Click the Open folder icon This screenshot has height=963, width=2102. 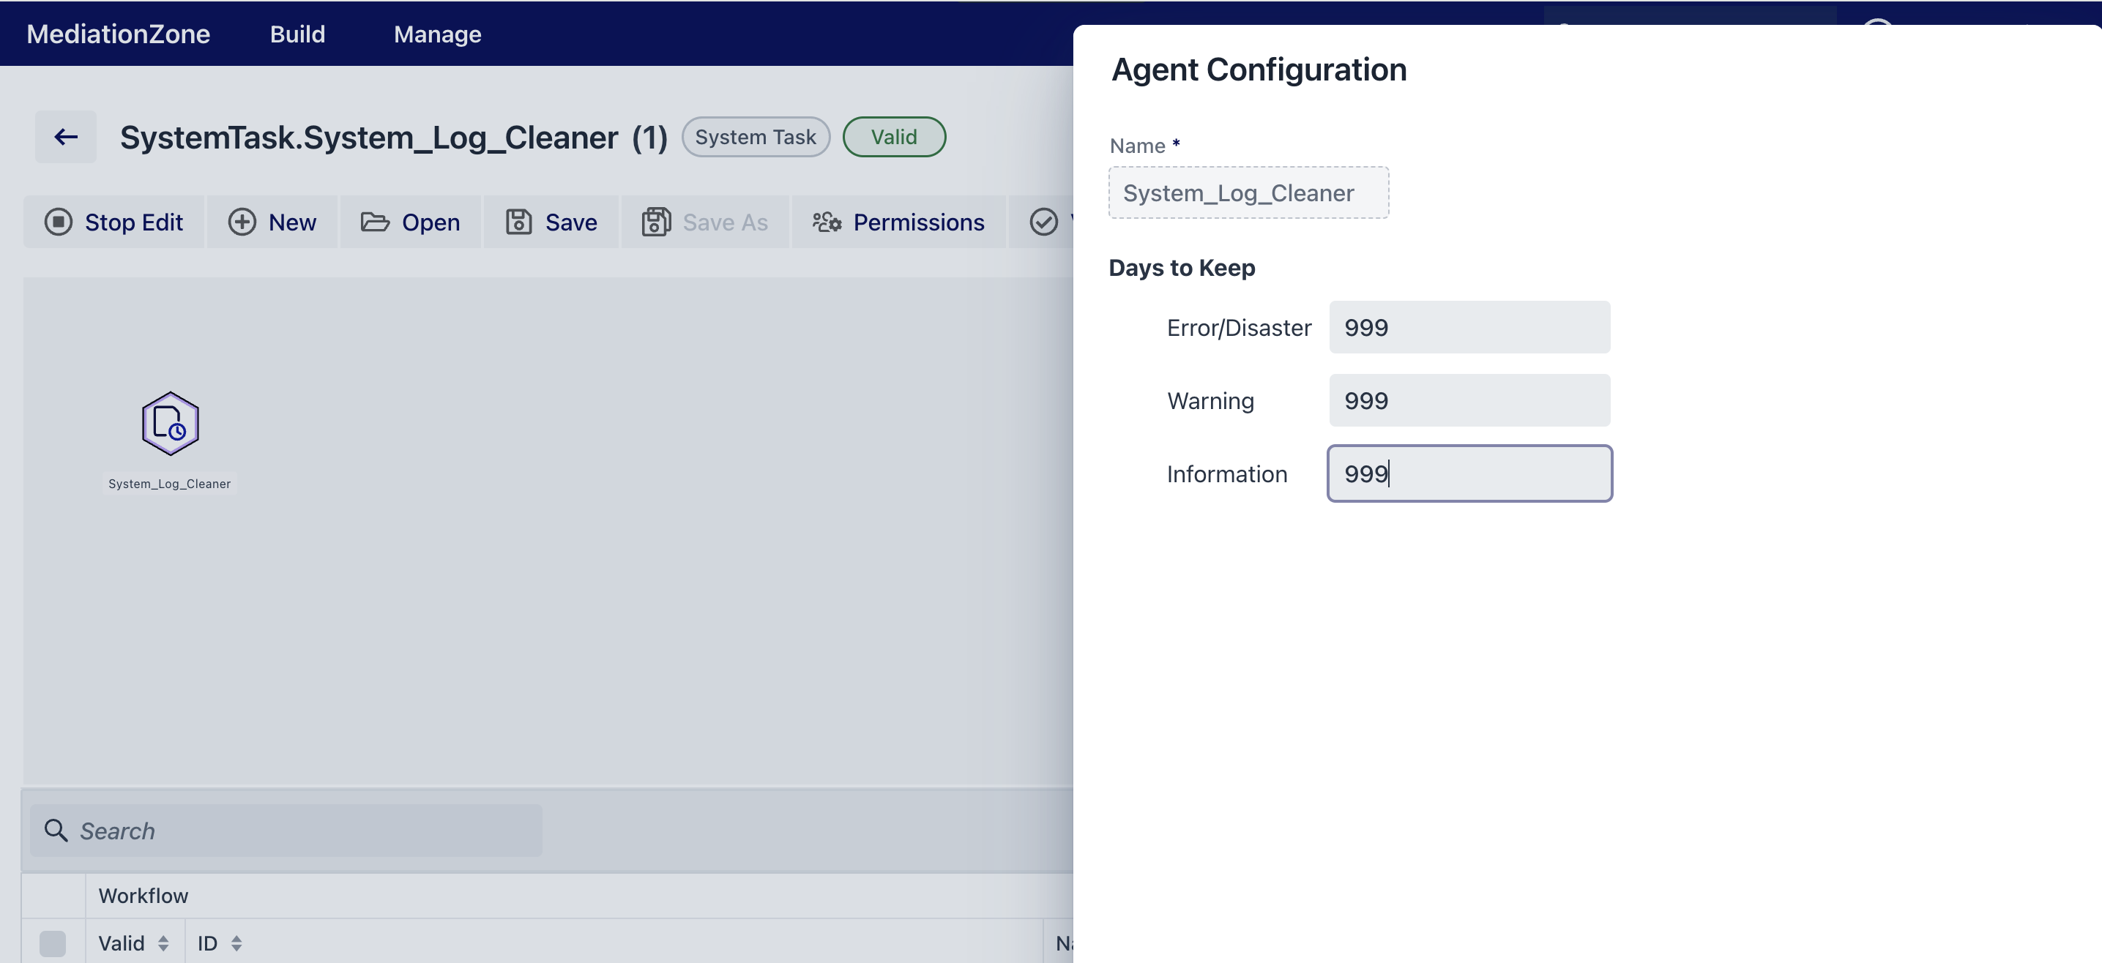pyautogui.click(x=376, y=222)
